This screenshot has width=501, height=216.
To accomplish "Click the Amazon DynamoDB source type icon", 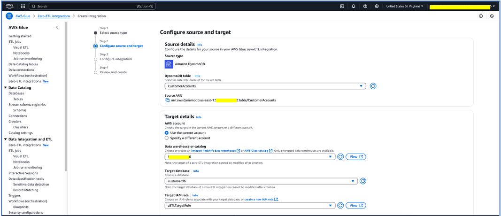I will coord(169,64).
